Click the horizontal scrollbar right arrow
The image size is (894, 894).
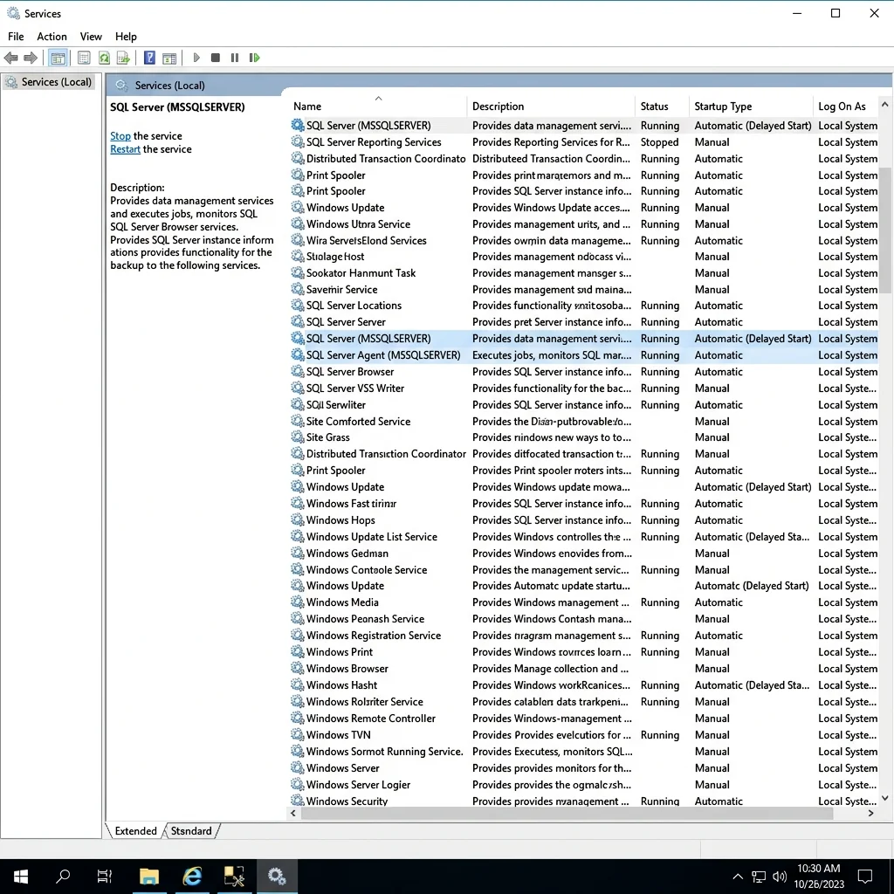(870, 813)
